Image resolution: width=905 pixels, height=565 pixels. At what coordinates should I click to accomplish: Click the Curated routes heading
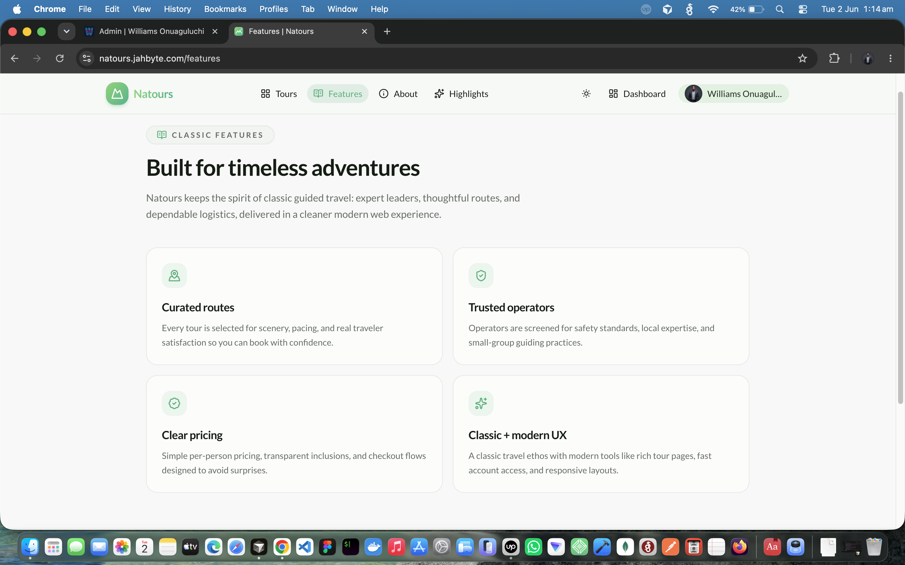[x=198, y=307]
